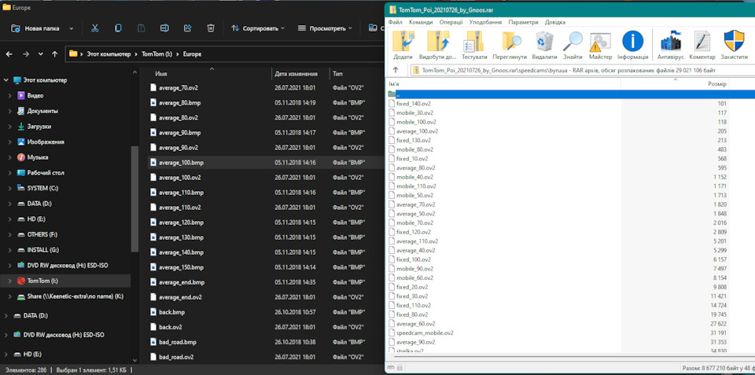Click the Paste icon in Explorer toolbar
Viewport: 755px width, 375px height.
(141, 28)
